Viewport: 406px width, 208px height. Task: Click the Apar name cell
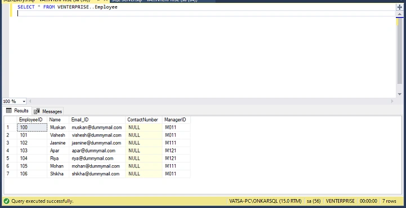tap(58, 151)
